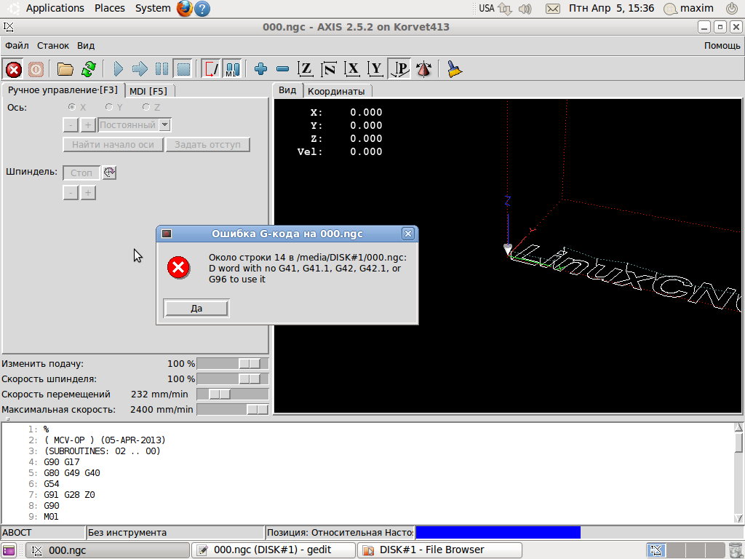Open Станок menu
The image size is (745, 559).
click(53, 46)
